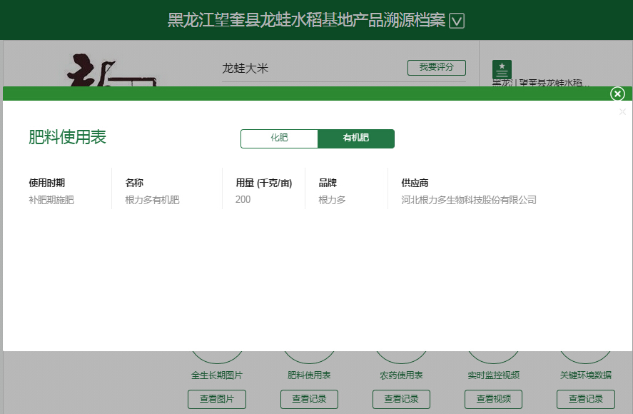633x414 pixels.
Task: Switch to the 有机肥 tab
Action: (x=356, y=138)
